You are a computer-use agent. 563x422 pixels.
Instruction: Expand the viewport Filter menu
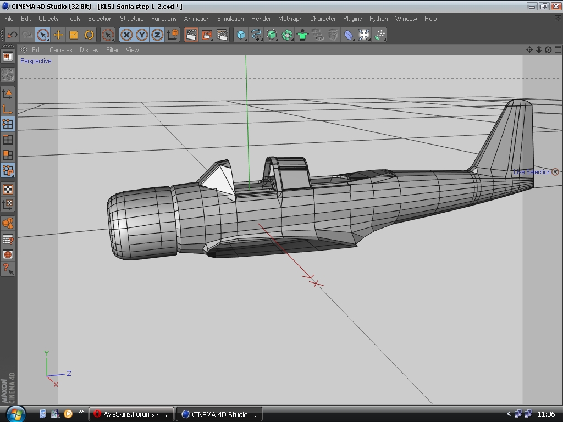tap(112, 50)
